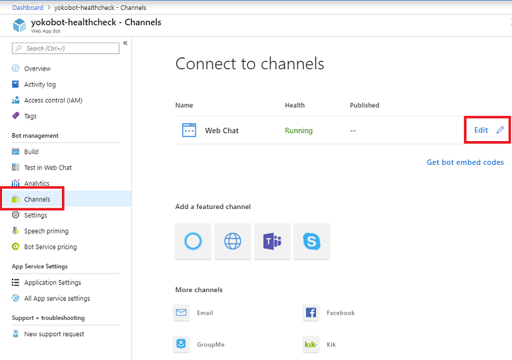Viewport: 512px width, 360px height.
Task: Click the Activity log icon
Action: click(15, 84)
